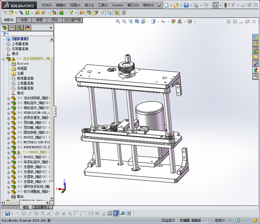Click the Edit Appearance color ball icon
Viewport: 260px width, 224px height.
click(173, 21)
